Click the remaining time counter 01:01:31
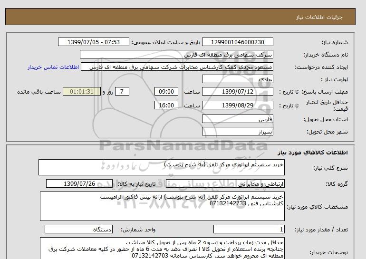The image size is (366, 259). click(82, 92)
